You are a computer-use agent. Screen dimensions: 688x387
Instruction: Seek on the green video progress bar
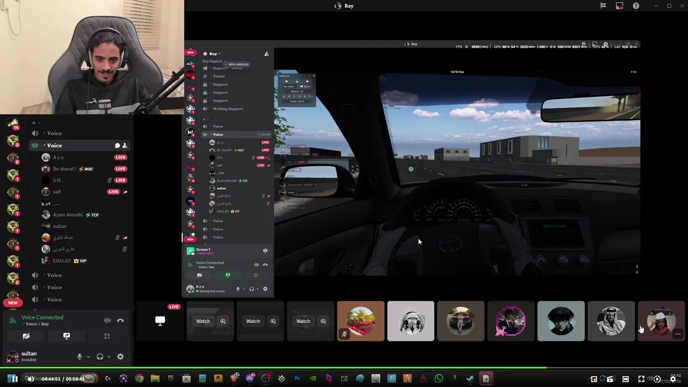[344, 369]
